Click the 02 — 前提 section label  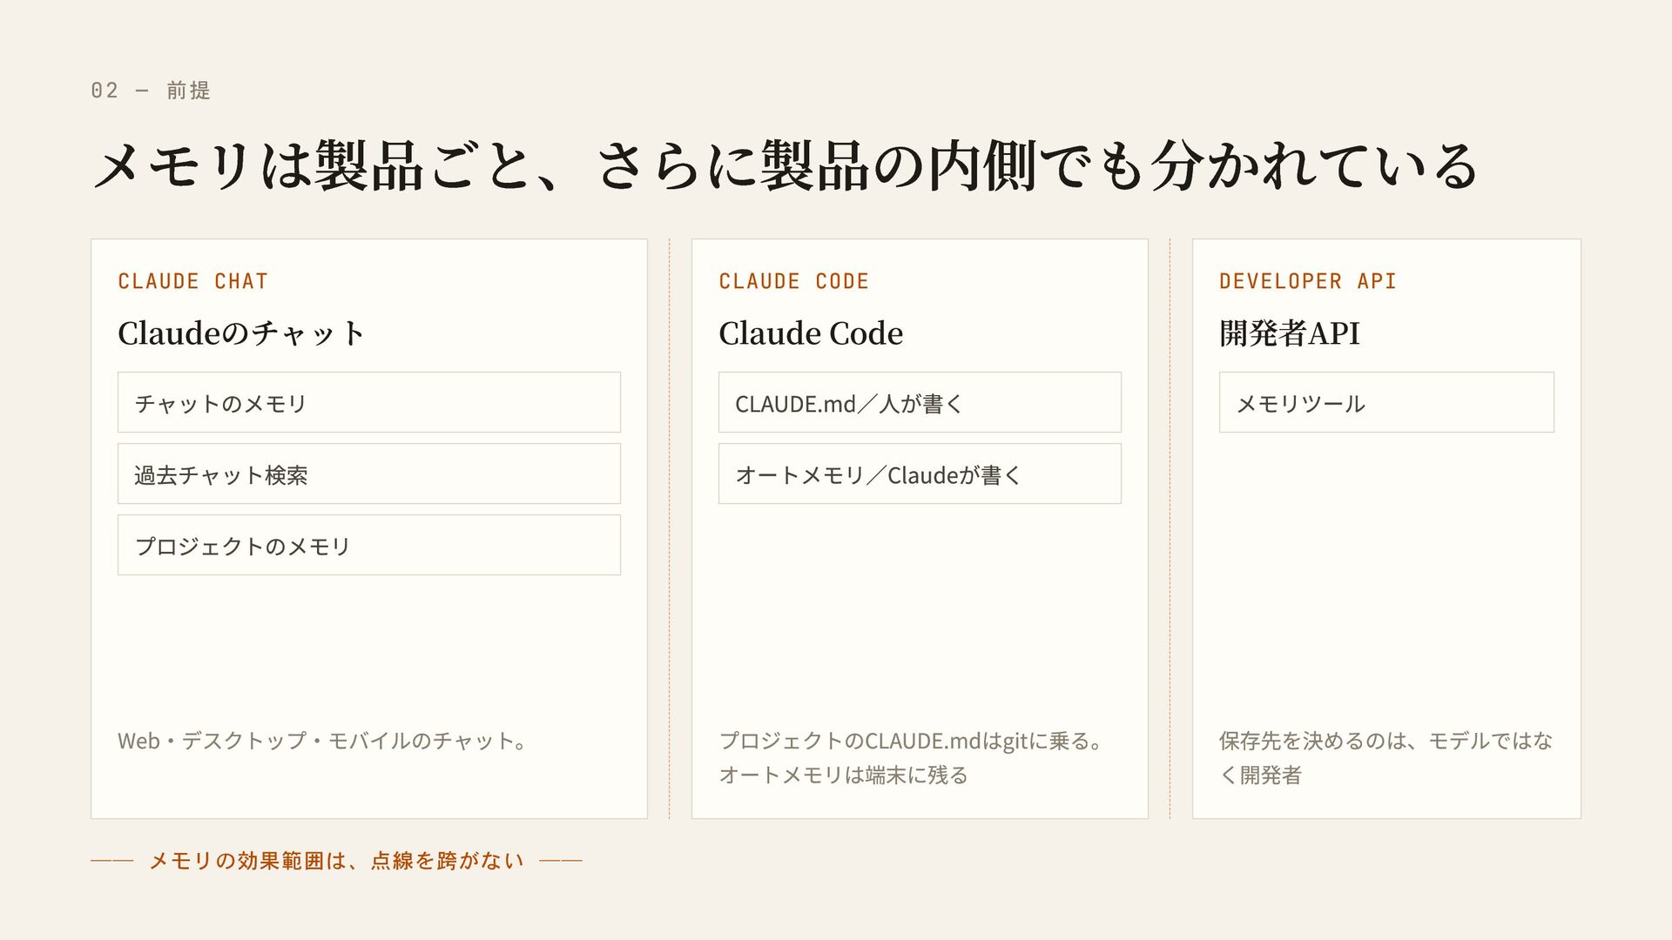(151, 91)
